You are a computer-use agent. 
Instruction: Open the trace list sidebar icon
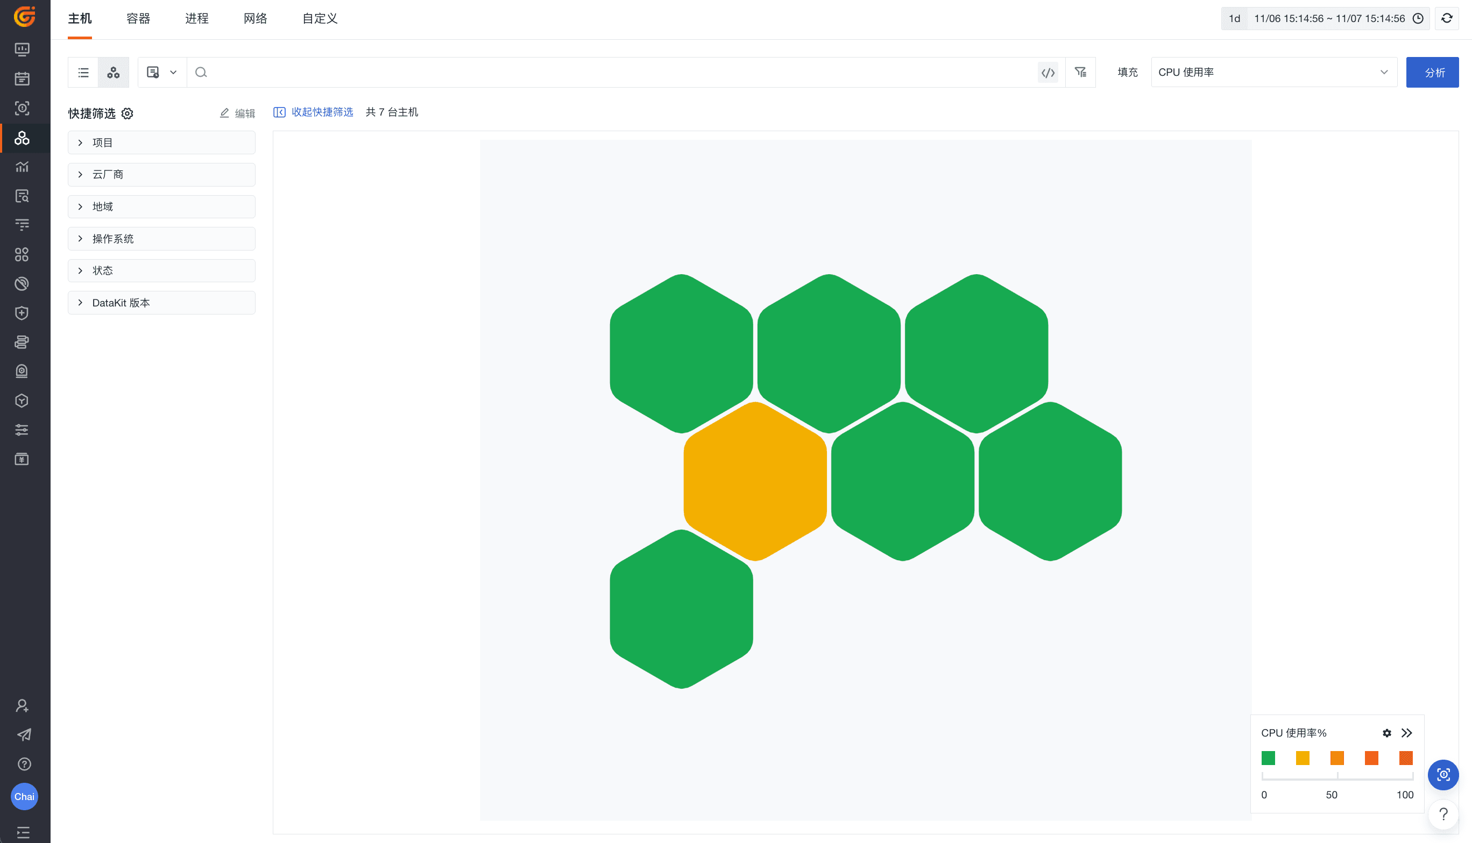pyautogui.click(x=22, y=225)
